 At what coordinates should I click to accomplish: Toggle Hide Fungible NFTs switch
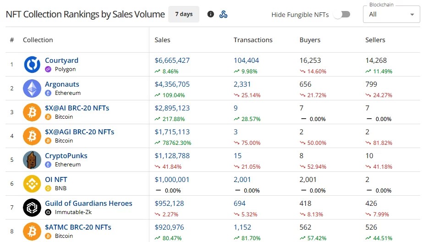coord(342,14)
